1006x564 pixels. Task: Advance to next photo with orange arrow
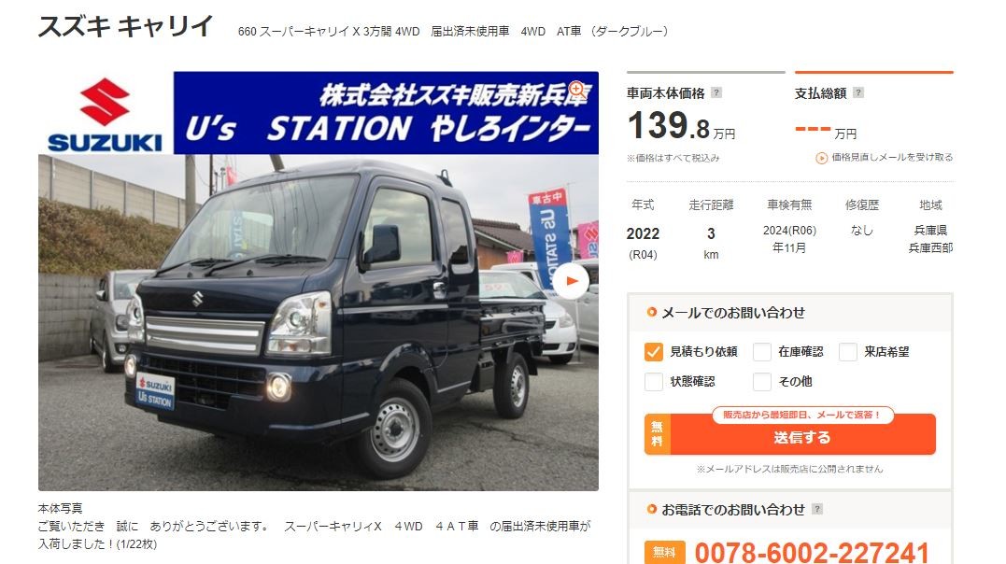point(571,281)
